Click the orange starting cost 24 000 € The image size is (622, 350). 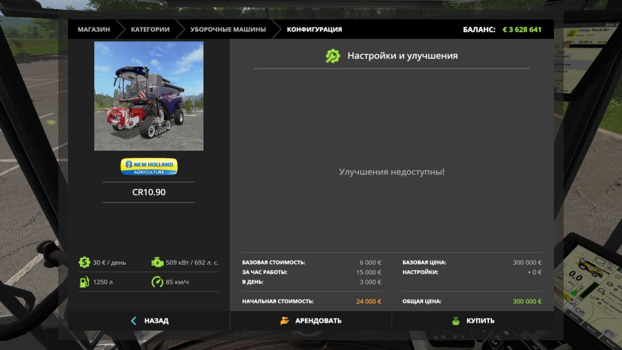coord(368,301)
